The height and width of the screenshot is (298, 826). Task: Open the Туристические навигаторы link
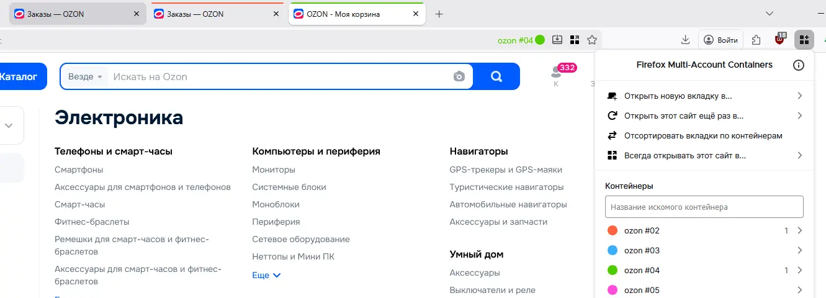(x=507, y=187)
